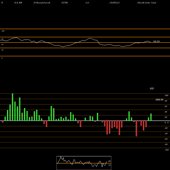This screenshot has height=170, width=170.
Task: Click the RSI current value '50.88'
Action: 156,41
